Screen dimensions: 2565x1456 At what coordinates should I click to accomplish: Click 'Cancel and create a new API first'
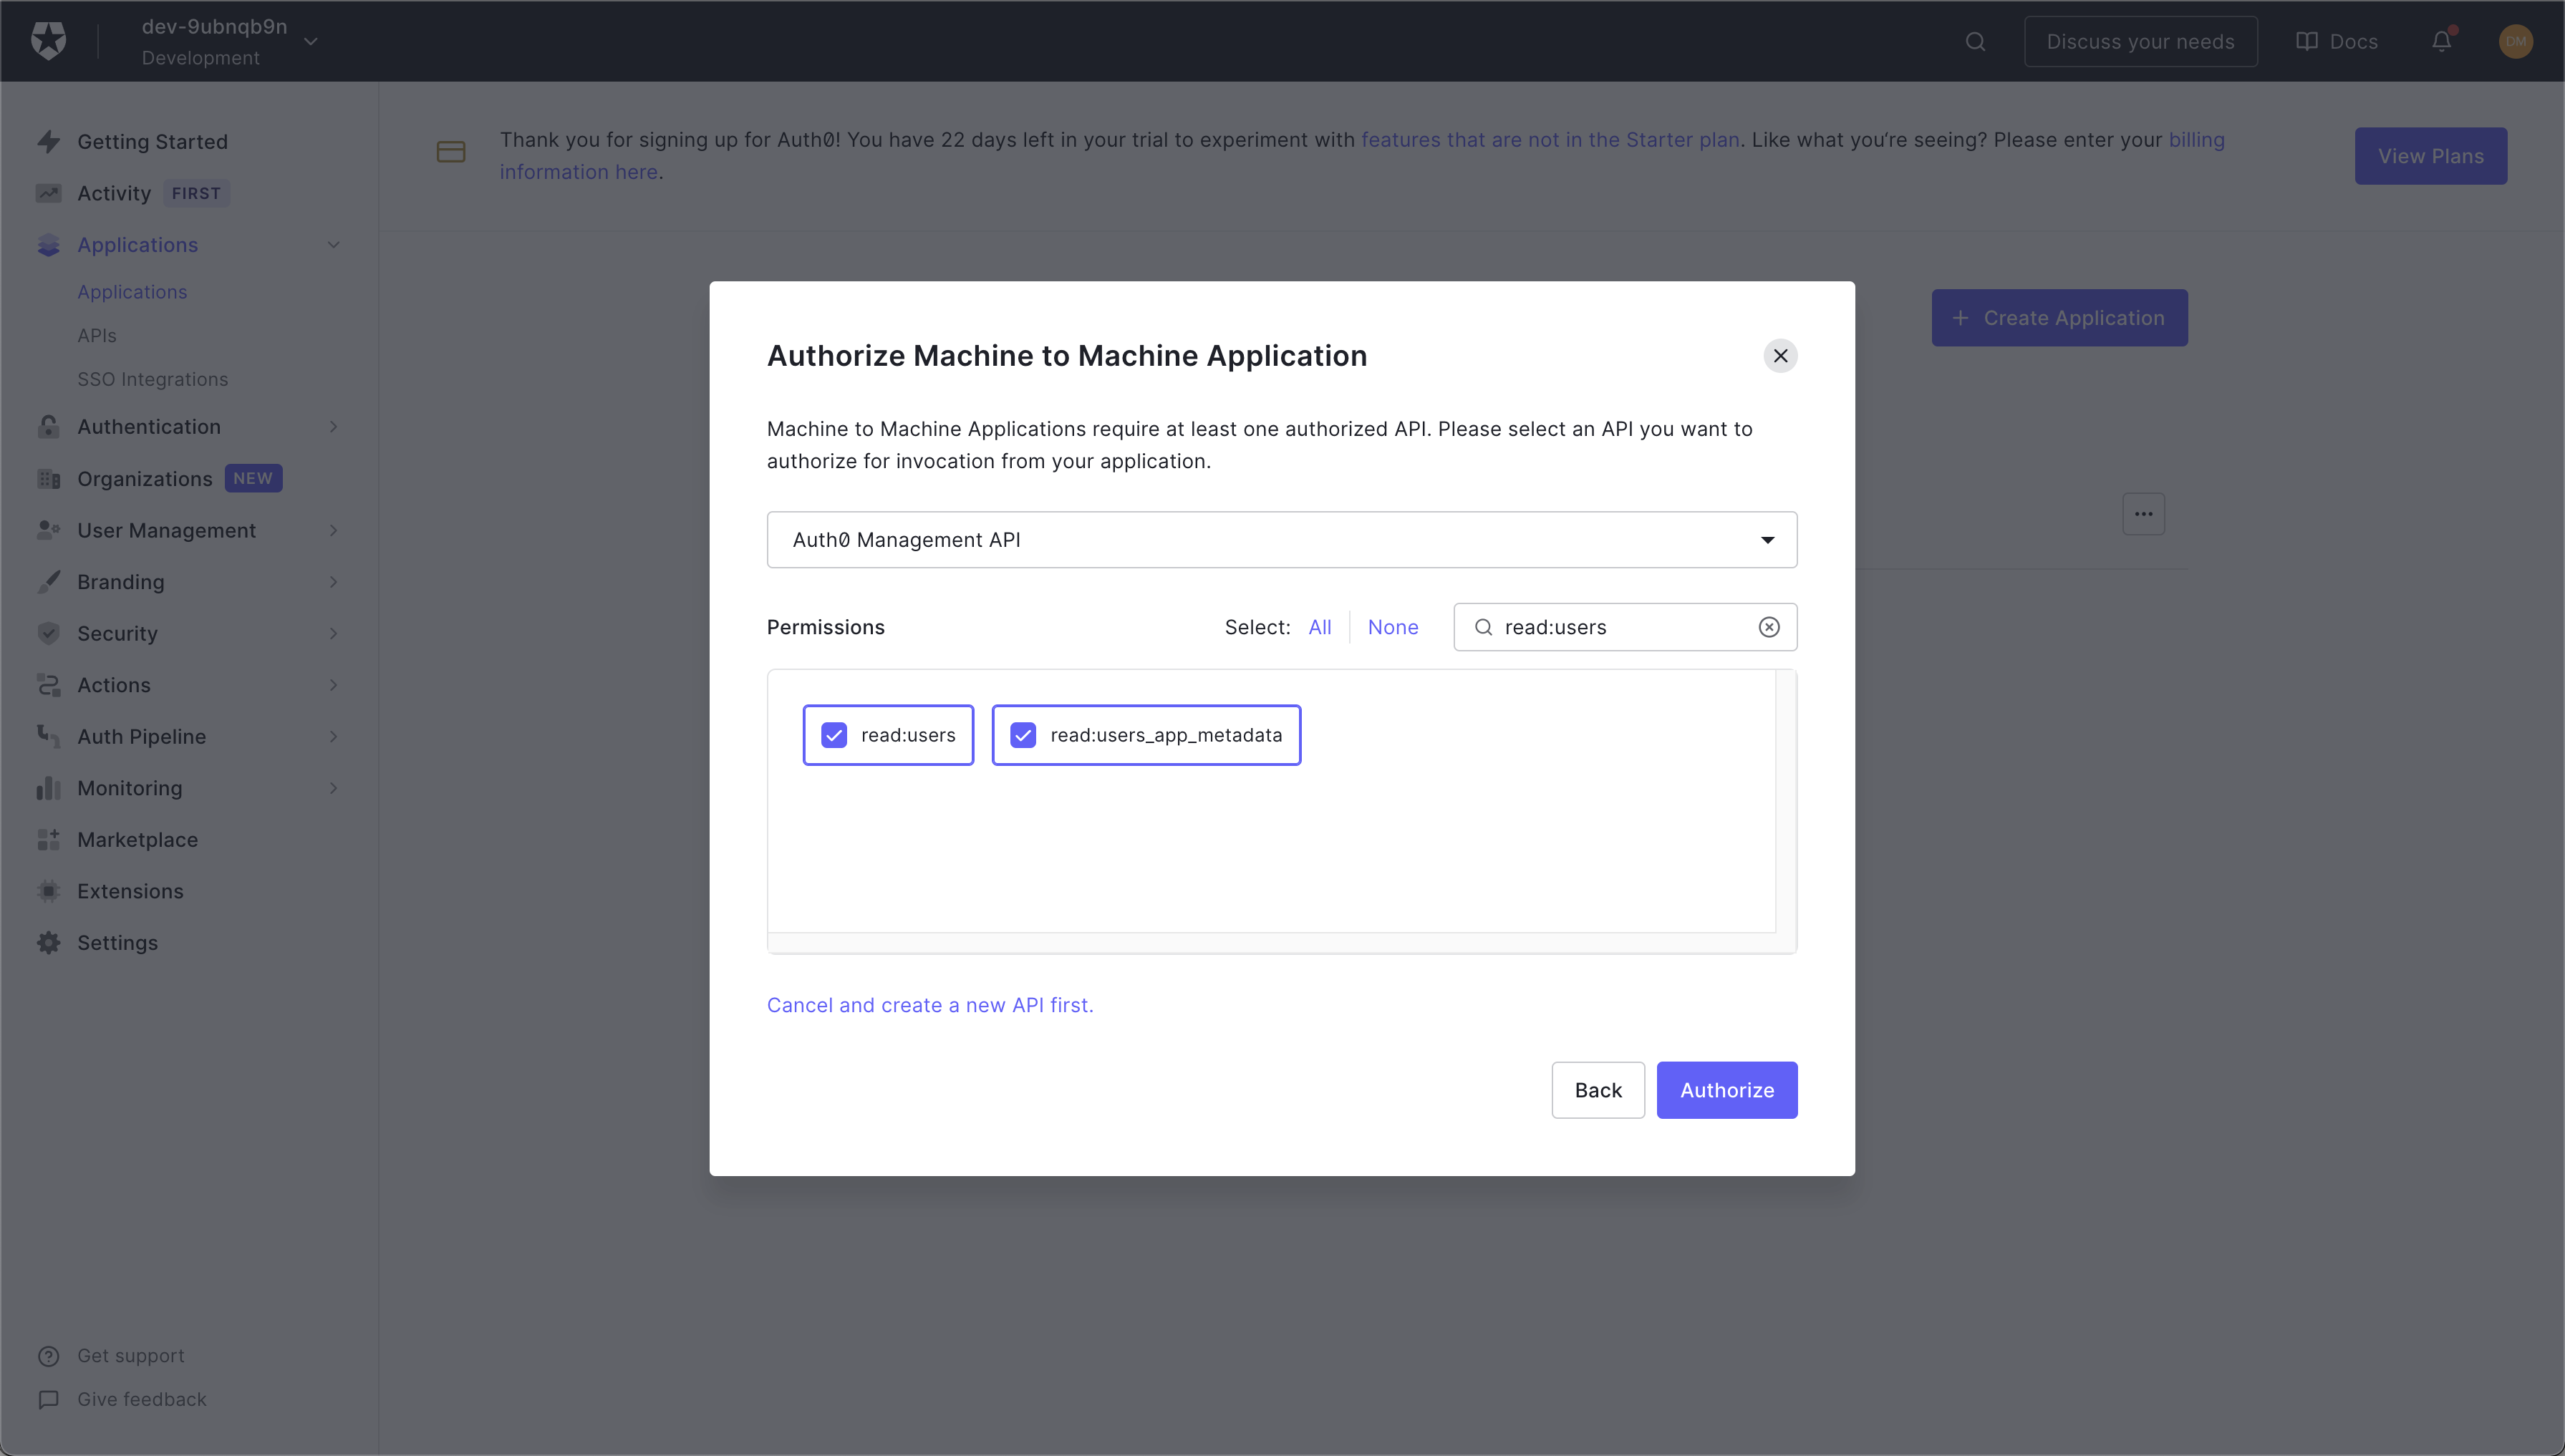click(x=929, y=1005)
